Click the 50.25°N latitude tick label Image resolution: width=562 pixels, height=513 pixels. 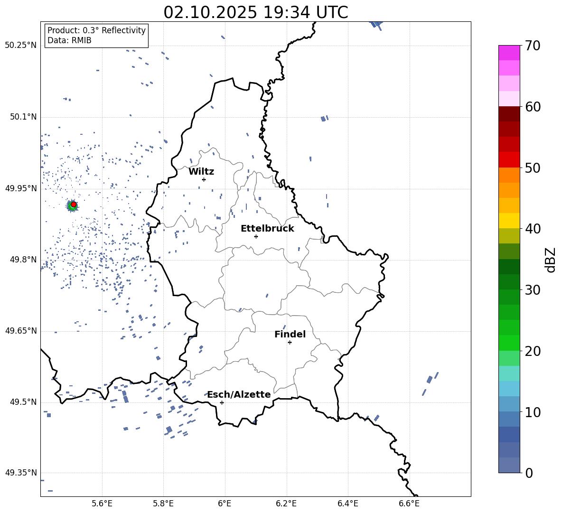click(x=20, y=46)
